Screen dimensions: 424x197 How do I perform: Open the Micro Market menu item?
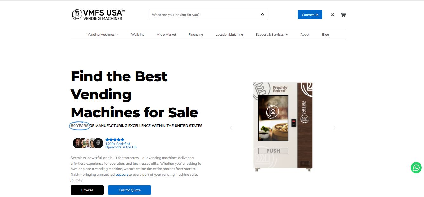166,35
